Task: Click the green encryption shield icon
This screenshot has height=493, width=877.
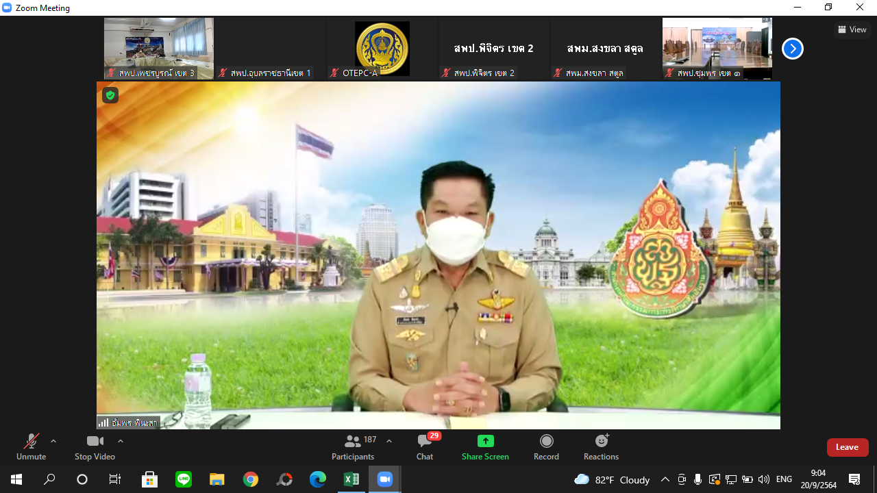Action: pos(110,95)
